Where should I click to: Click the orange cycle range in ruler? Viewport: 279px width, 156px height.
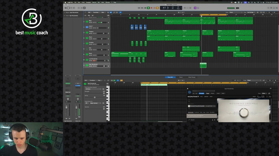[x=213, y=15]
